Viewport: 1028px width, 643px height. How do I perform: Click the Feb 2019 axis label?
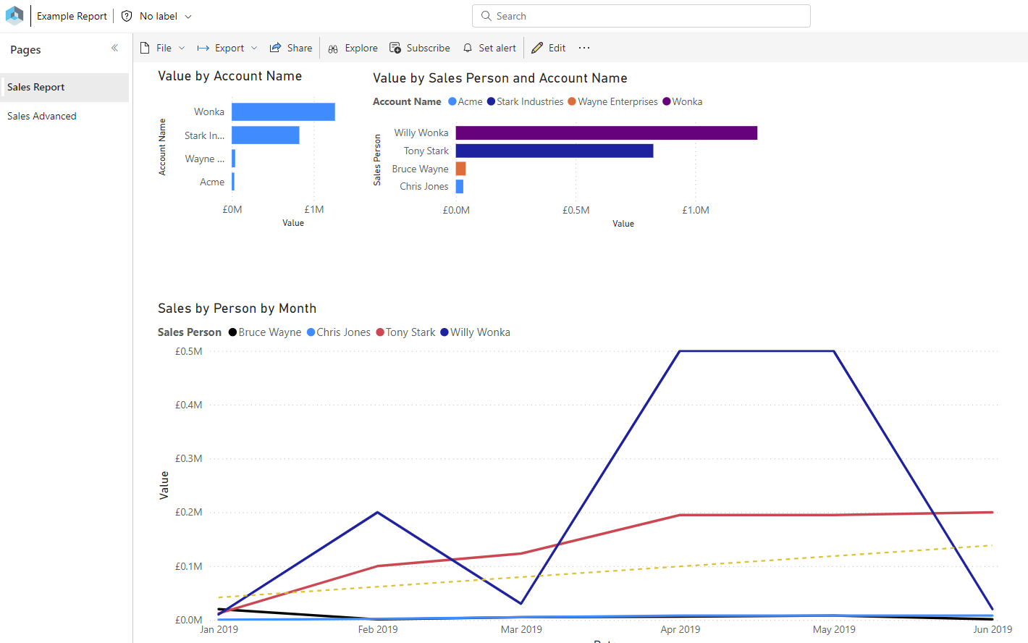(x=378, y=629)
